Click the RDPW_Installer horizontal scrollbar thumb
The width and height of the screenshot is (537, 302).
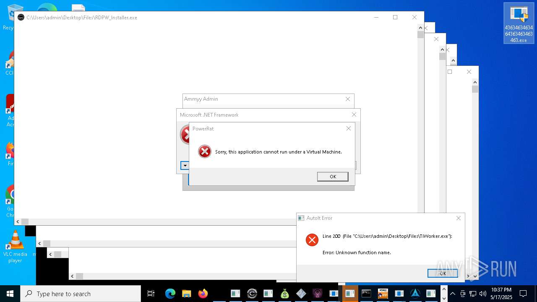[25, 221]
